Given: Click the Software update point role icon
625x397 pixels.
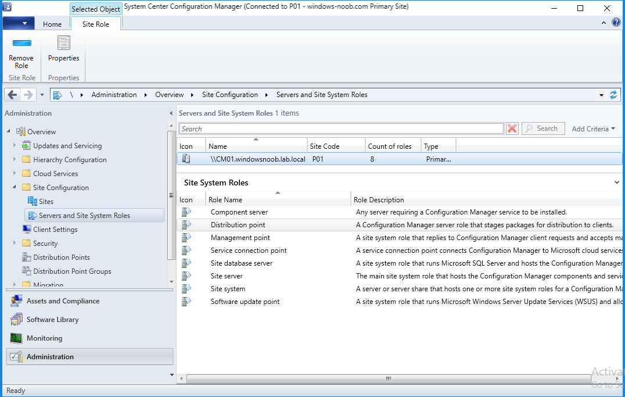Looking at the screenshot, I should pos(186,302).
